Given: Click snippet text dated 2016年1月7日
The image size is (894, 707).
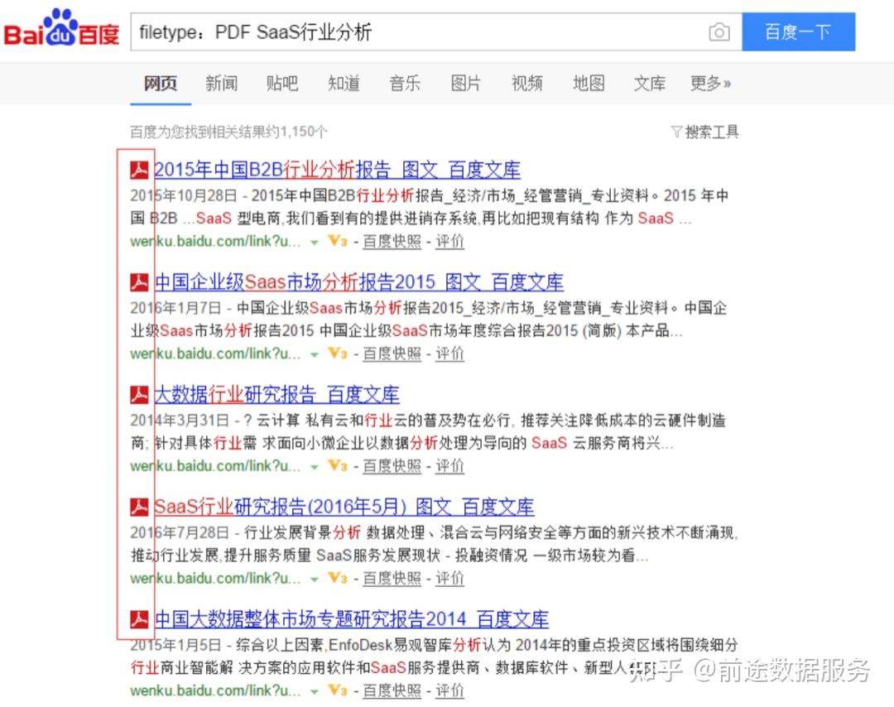Looking at the screenshot, I should (429, 320).
